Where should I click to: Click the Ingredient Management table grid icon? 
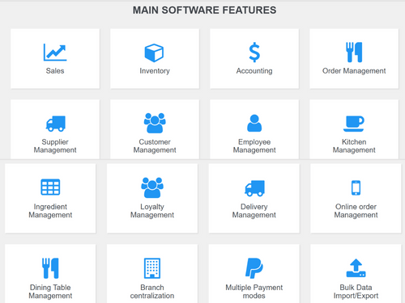(x=50, y=187)
